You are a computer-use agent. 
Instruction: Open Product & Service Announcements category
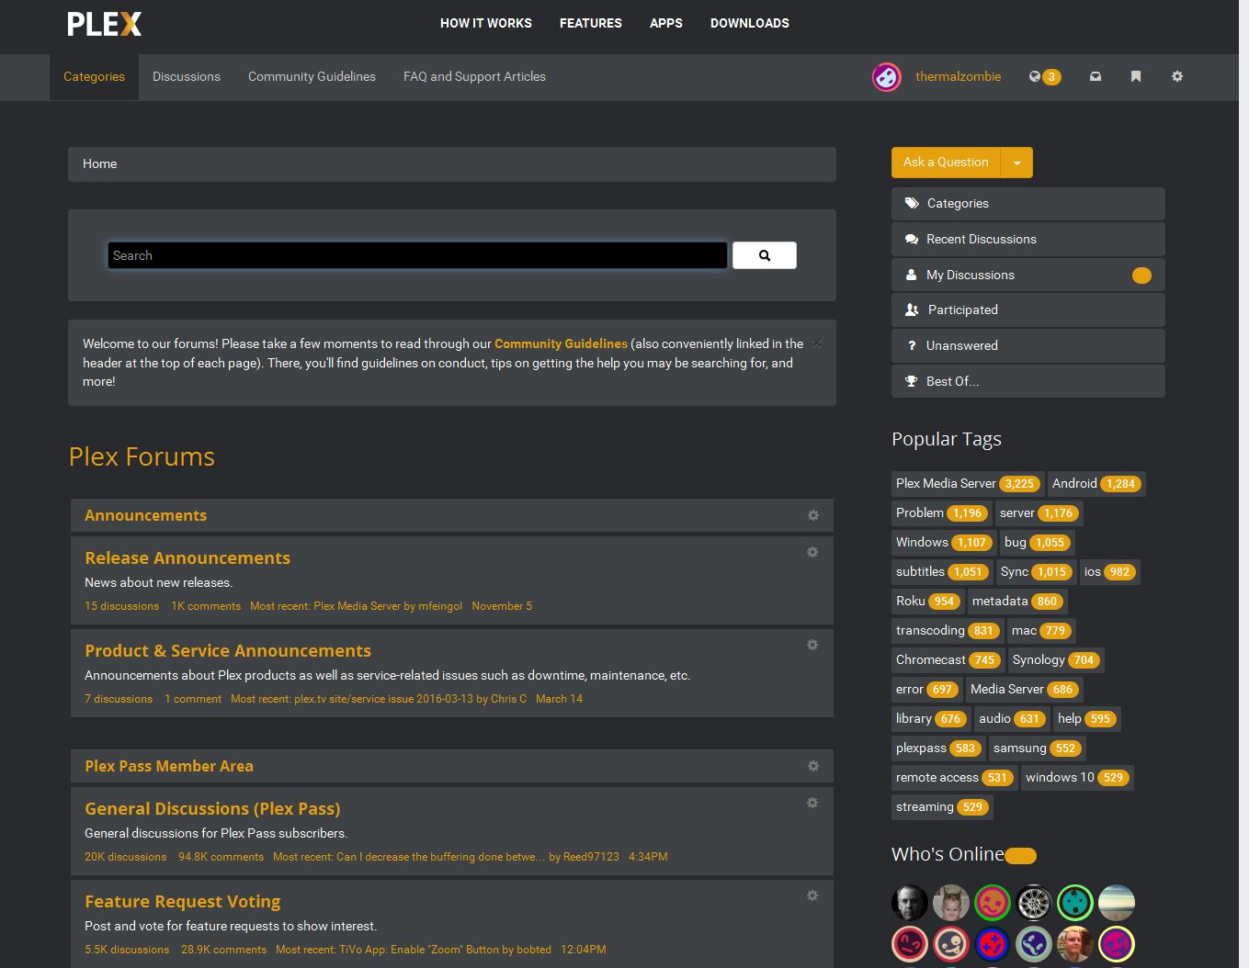(228, 650)
